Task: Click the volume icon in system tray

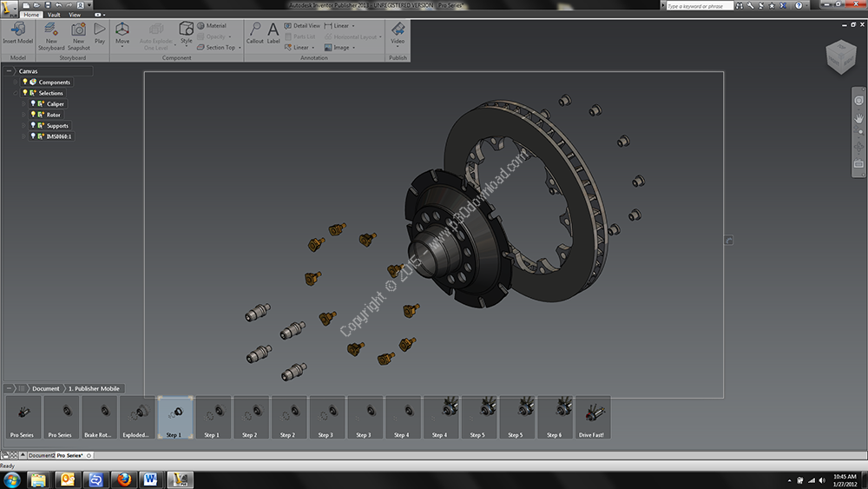Action: point(821,480)
